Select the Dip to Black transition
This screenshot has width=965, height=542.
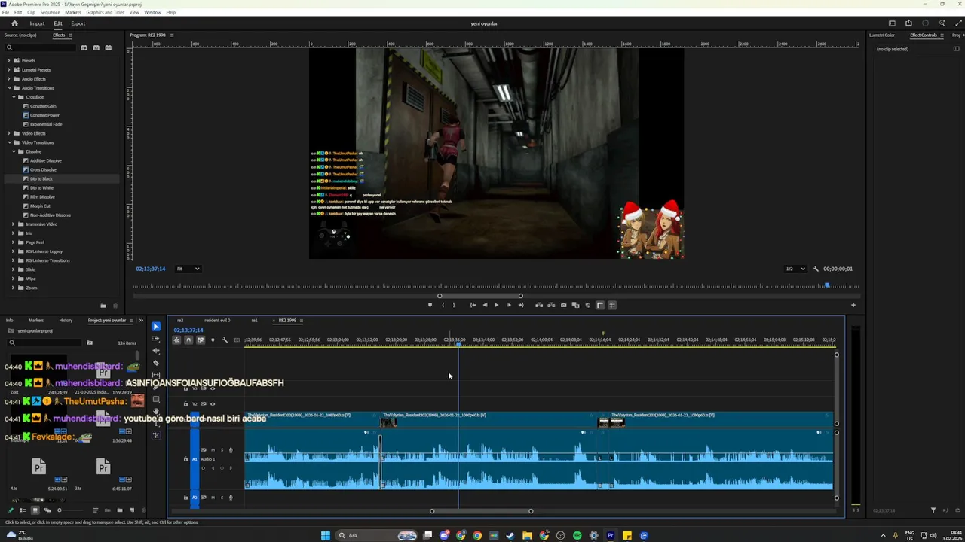pos(41,178)
